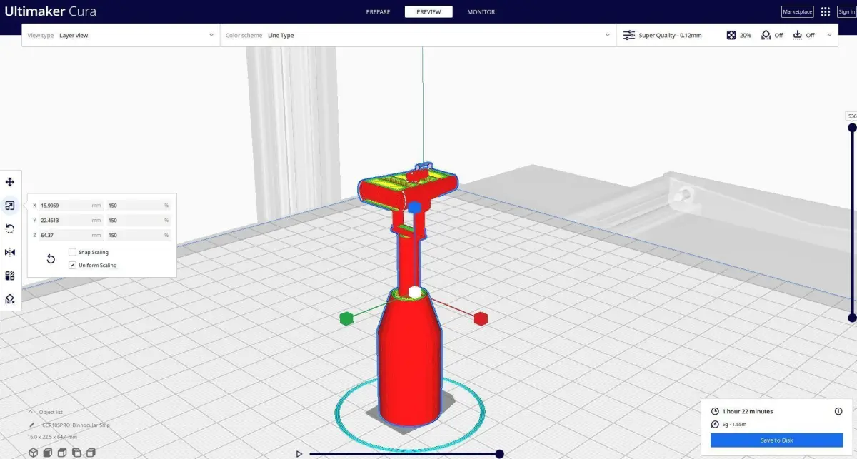This screenshot has width=857, height=459.
Task: Reset scaling with the circular arrow icon
Action: point(51,258)
